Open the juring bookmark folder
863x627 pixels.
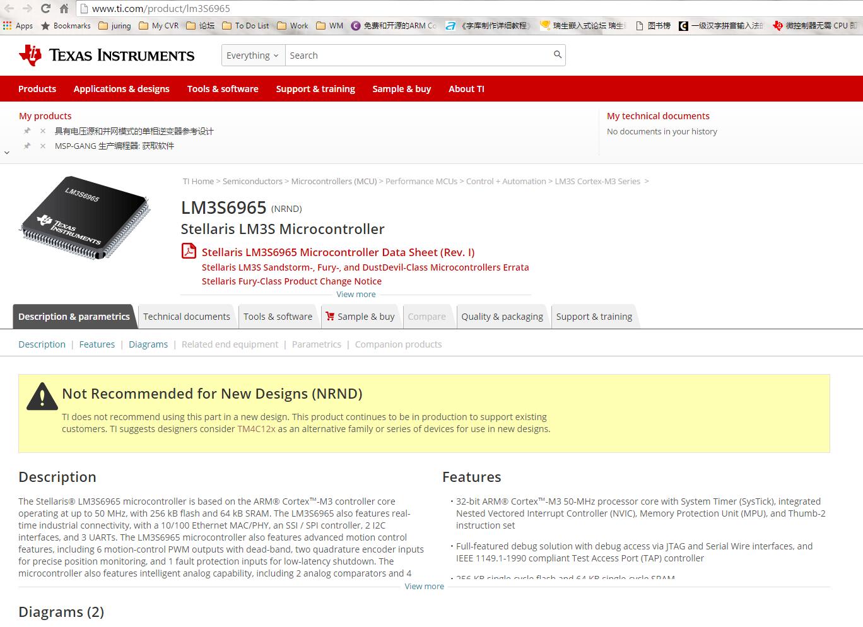pos(115,26)
